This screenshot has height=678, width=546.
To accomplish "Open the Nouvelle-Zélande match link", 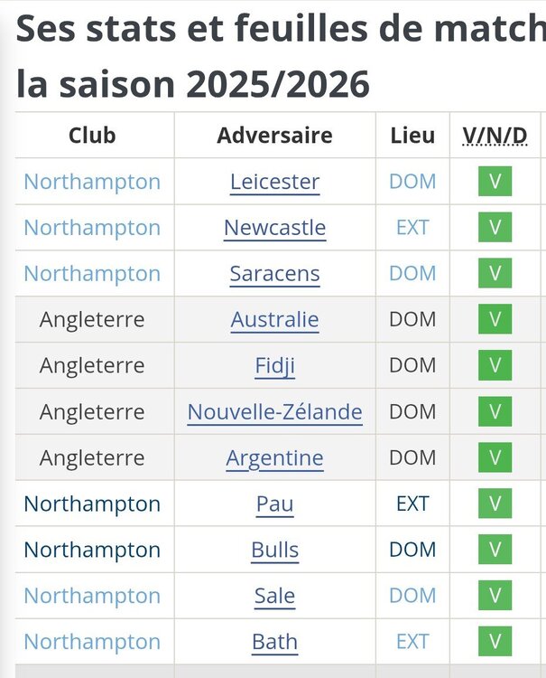I will (274, 411).
